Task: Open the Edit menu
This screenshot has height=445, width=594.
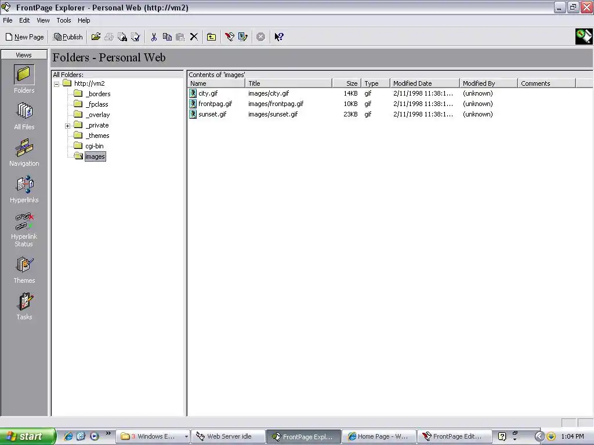Action: pyautogui.click(x=24, y=20)
